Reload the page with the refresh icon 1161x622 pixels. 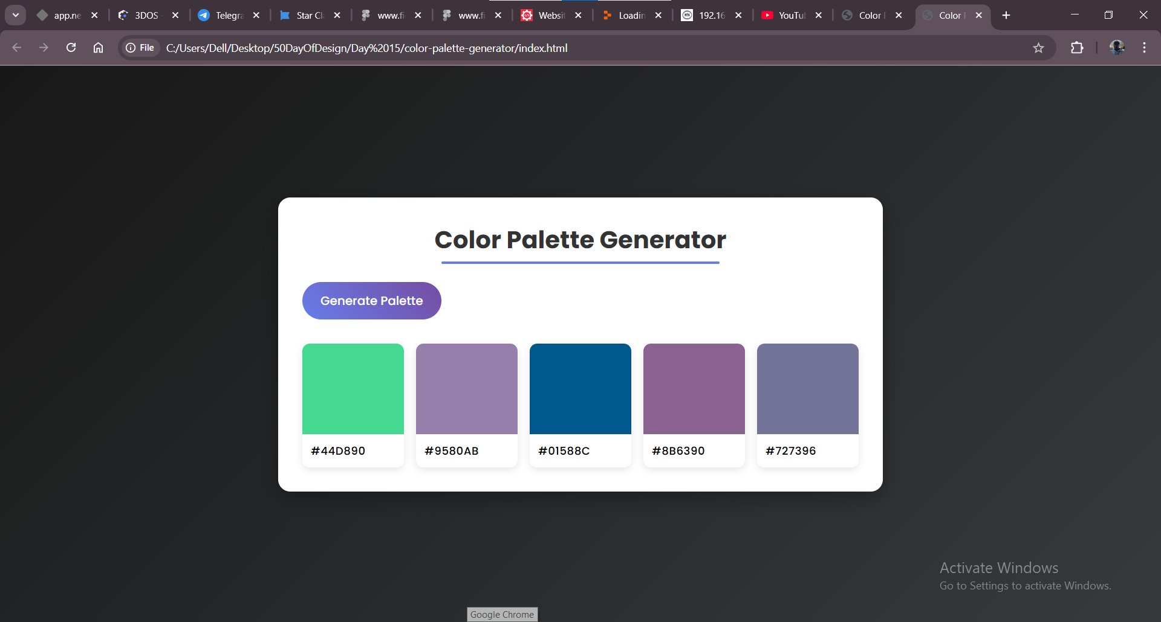[71, 48]
